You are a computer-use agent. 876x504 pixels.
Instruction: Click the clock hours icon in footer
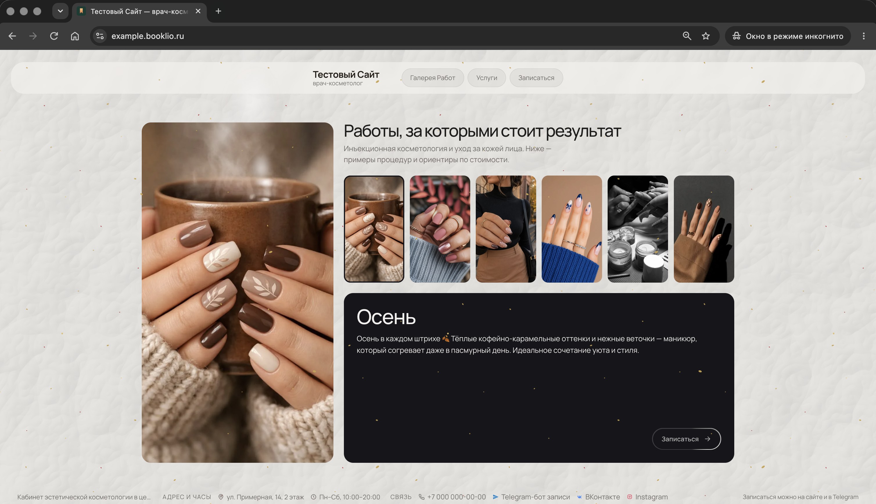click(x=313, y=497)
